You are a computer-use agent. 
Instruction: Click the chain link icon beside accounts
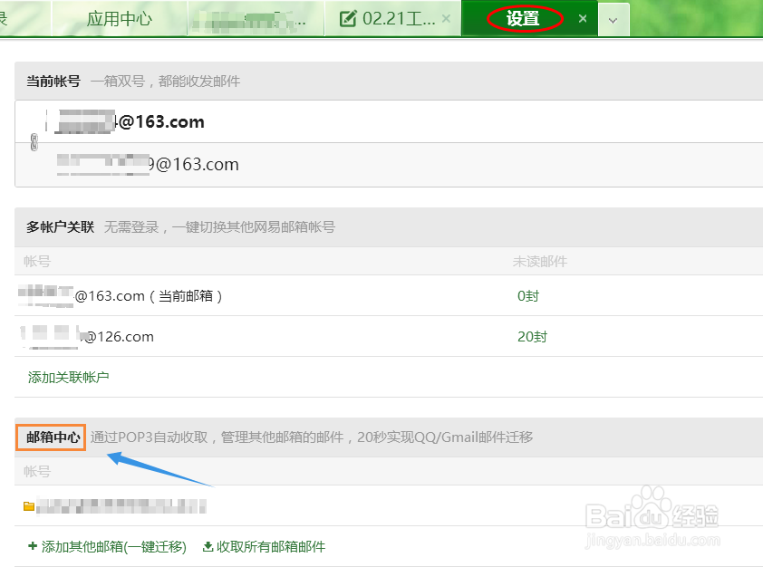click(x=34, y=142)
